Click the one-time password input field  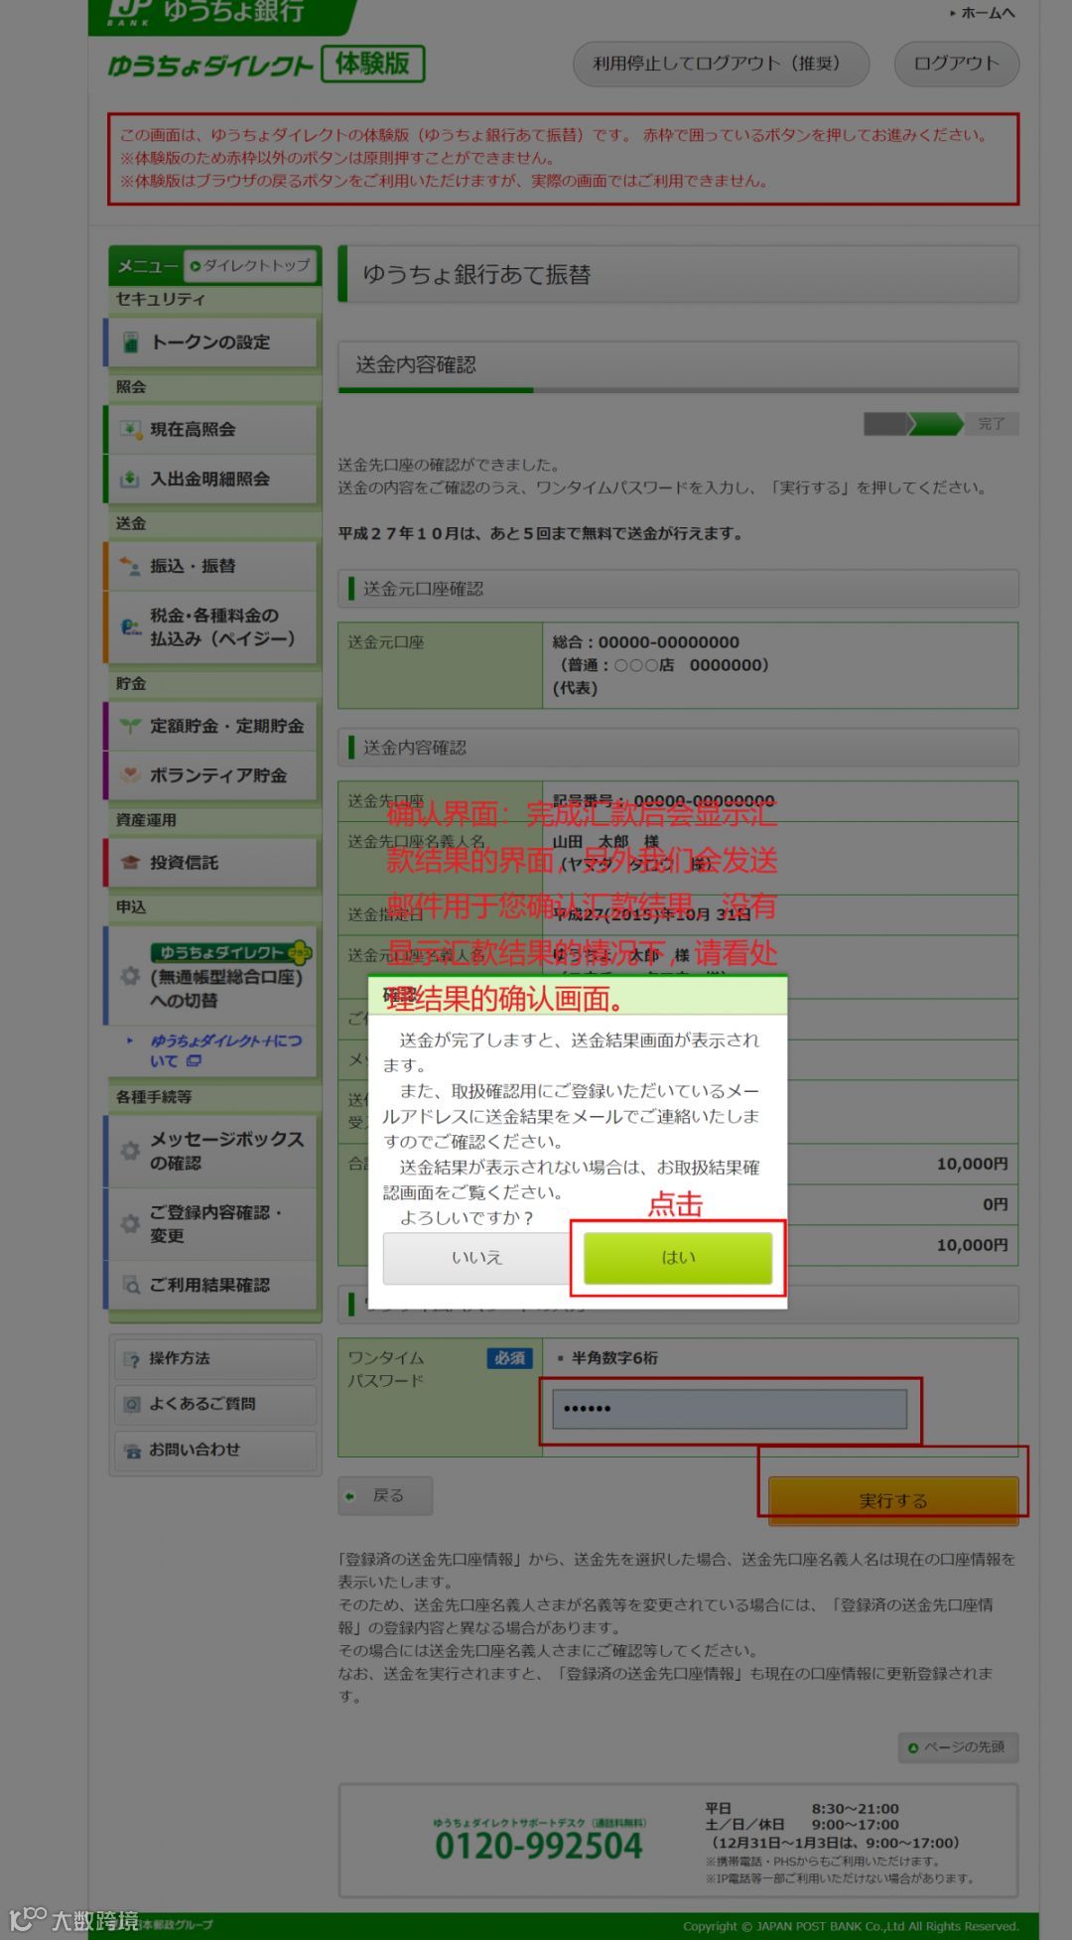(x=730, y=1409)
